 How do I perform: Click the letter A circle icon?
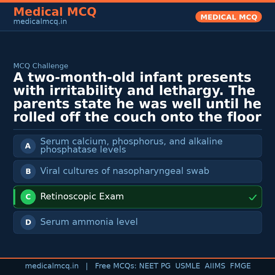[x=28, y=146]
